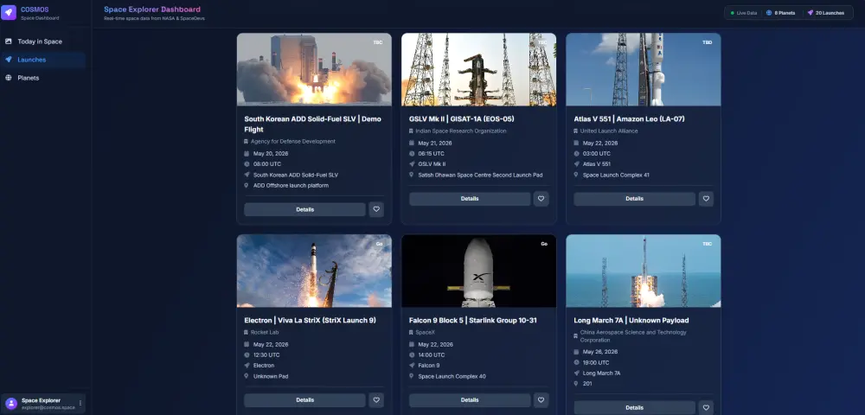Open Details for Long March 7A launch
The image size is (865, 415).
634,408
